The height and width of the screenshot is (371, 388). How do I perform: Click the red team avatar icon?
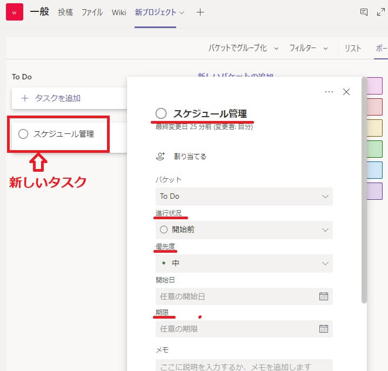coord(14,12)
